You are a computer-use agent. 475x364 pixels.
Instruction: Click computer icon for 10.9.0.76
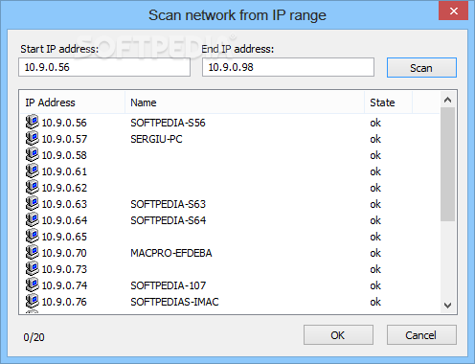pos(33,301)
